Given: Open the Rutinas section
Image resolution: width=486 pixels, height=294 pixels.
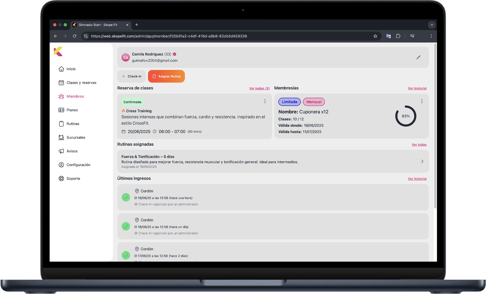Looking at the screenshot, I should (73, 123).
